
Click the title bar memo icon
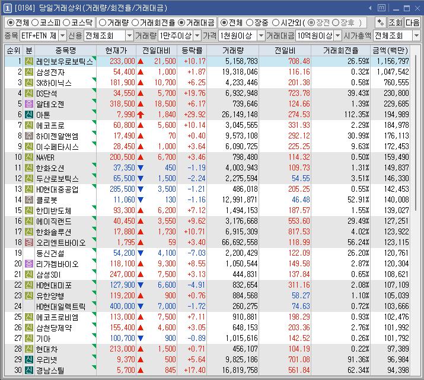point(381,8)
